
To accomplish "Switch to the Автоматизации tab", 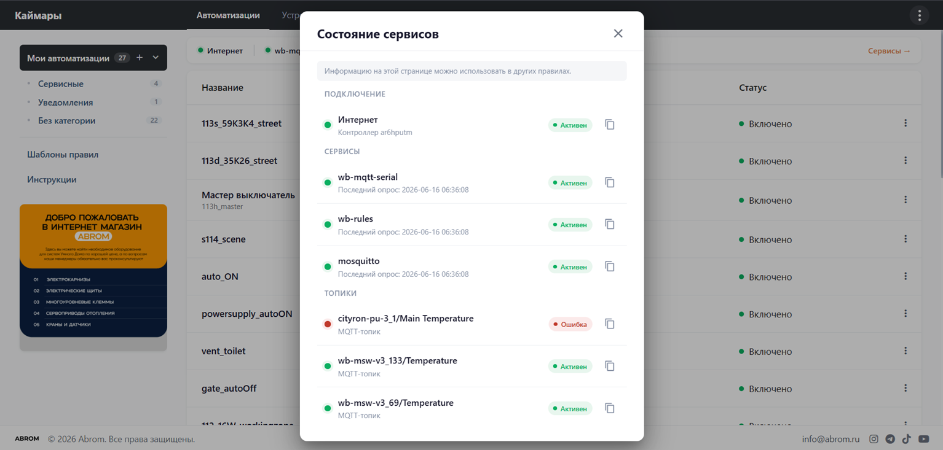I will pos(228,15).
